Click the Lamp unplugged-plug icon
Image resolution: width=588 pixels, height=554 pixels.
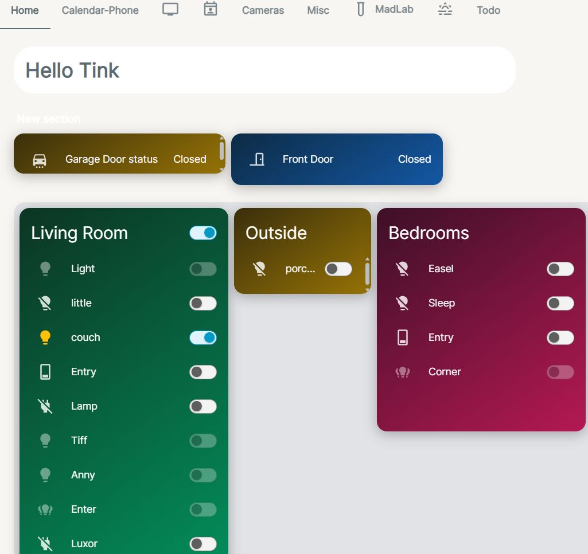[45, 406]
